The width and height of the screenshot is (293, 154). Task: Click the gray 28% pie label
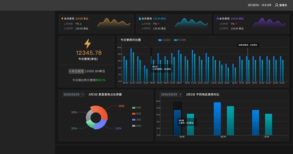[74, 112]
